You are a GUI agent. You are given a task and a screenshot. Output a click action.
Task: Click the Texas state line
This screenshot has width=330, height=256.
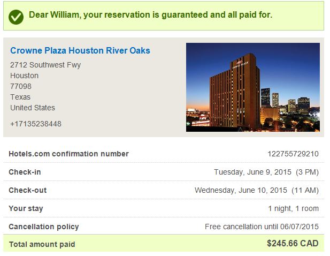click(20, 97)
